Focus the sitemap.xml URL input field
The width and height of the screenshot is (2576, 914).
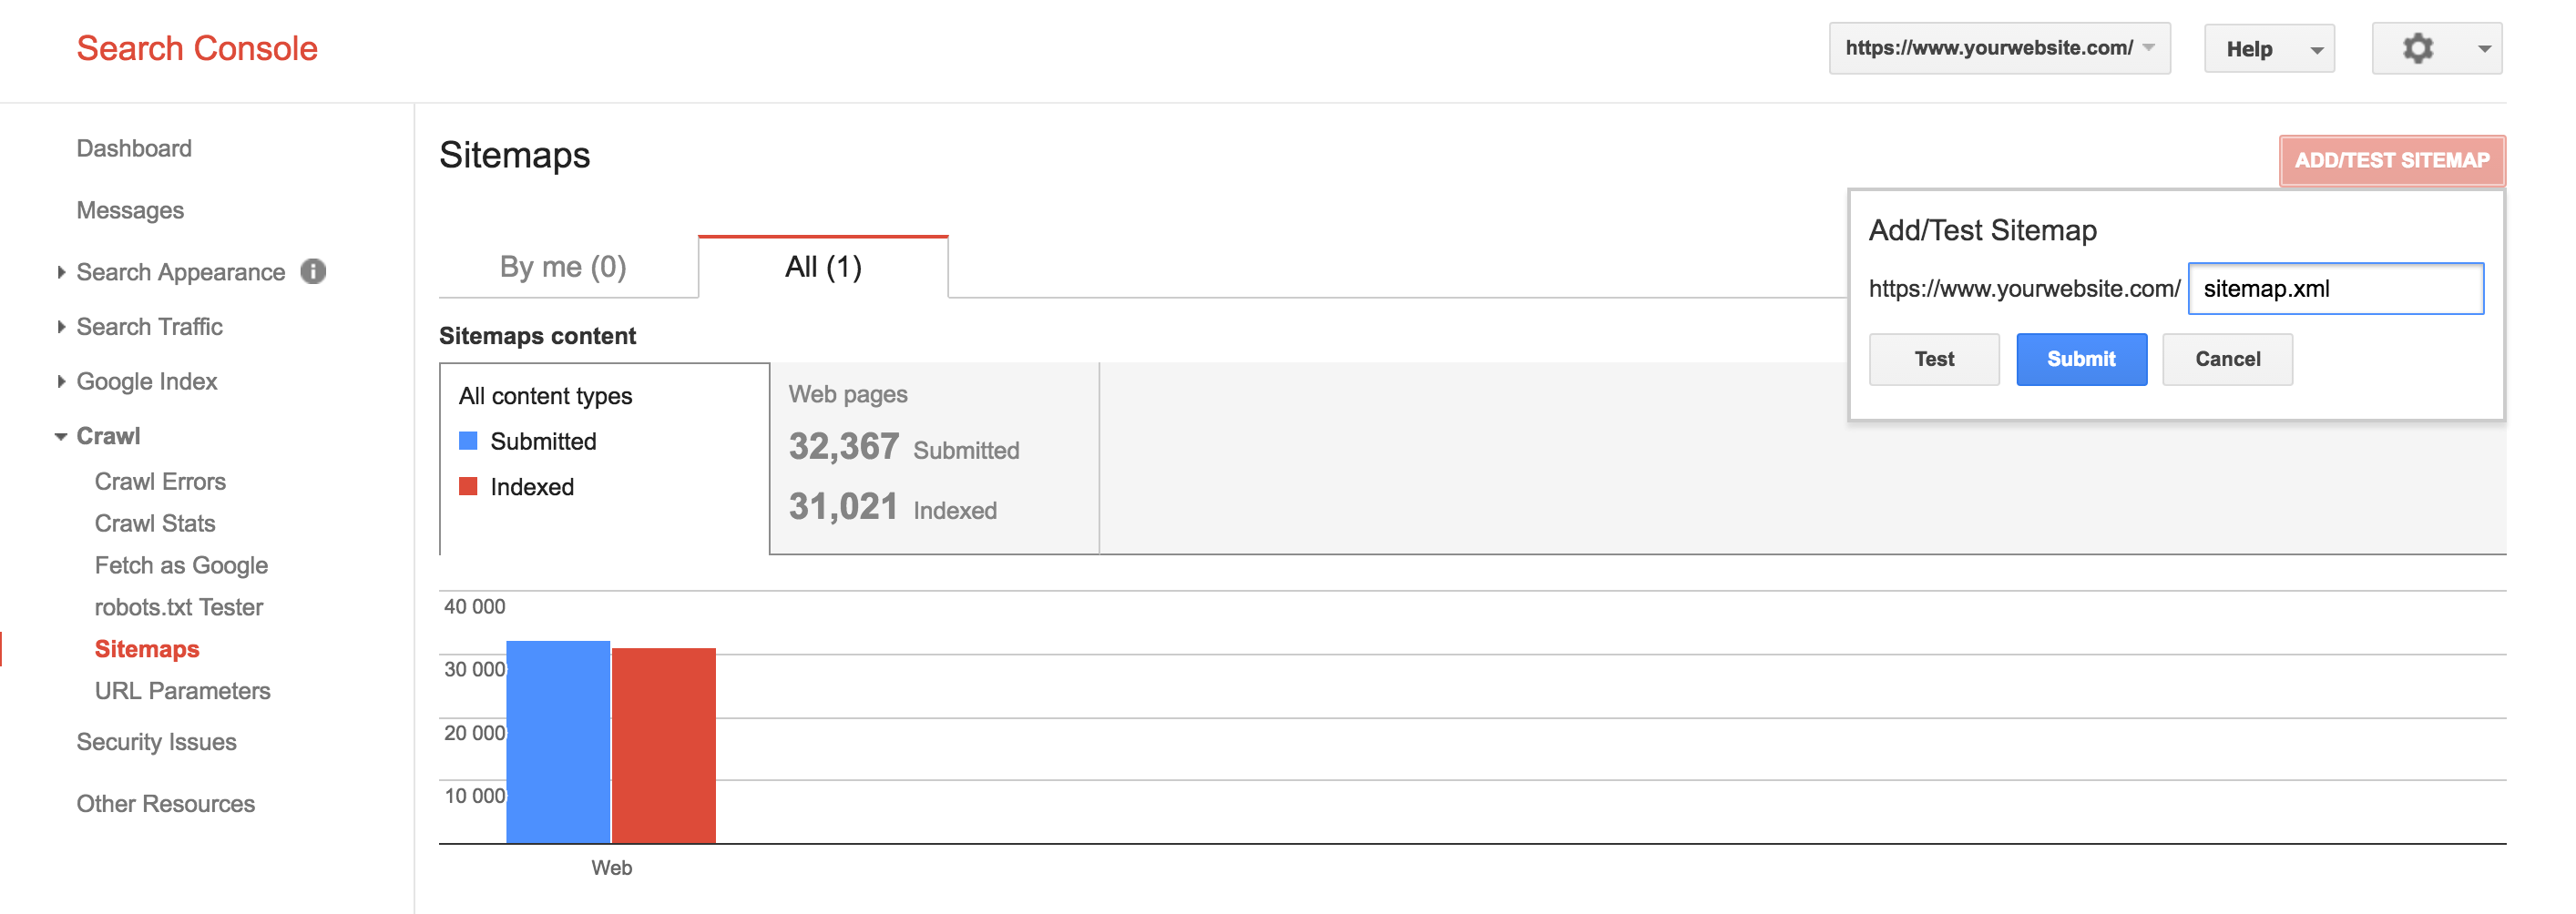click(2334, 289)
